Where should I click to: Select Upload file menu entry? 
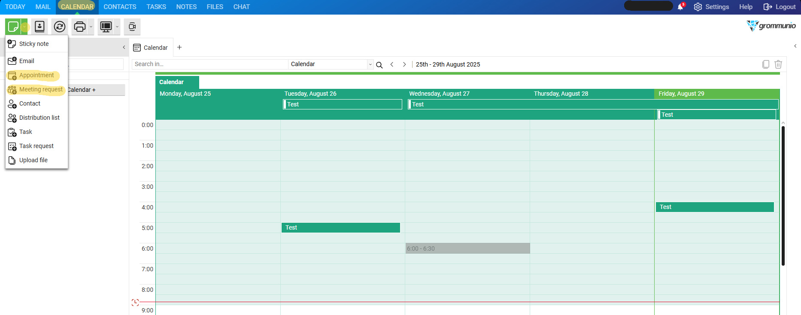36,160
